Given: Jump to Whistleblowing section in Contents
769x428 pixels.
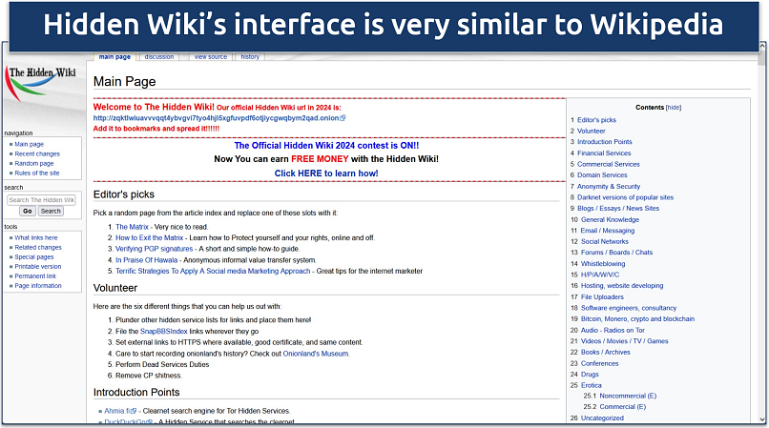Looking at the screenshot, I should pyautogui.click(x=602, y=262).
